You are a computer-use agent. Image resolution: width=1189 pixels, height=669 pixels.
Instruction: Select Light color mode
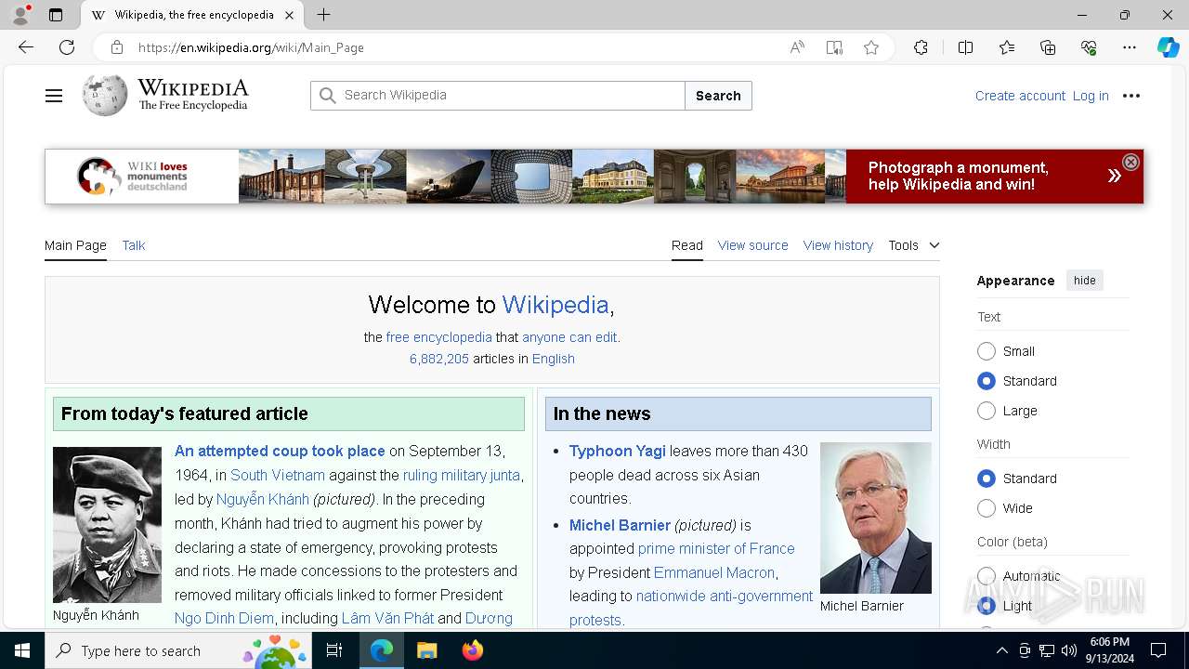[x=986, y=606]
